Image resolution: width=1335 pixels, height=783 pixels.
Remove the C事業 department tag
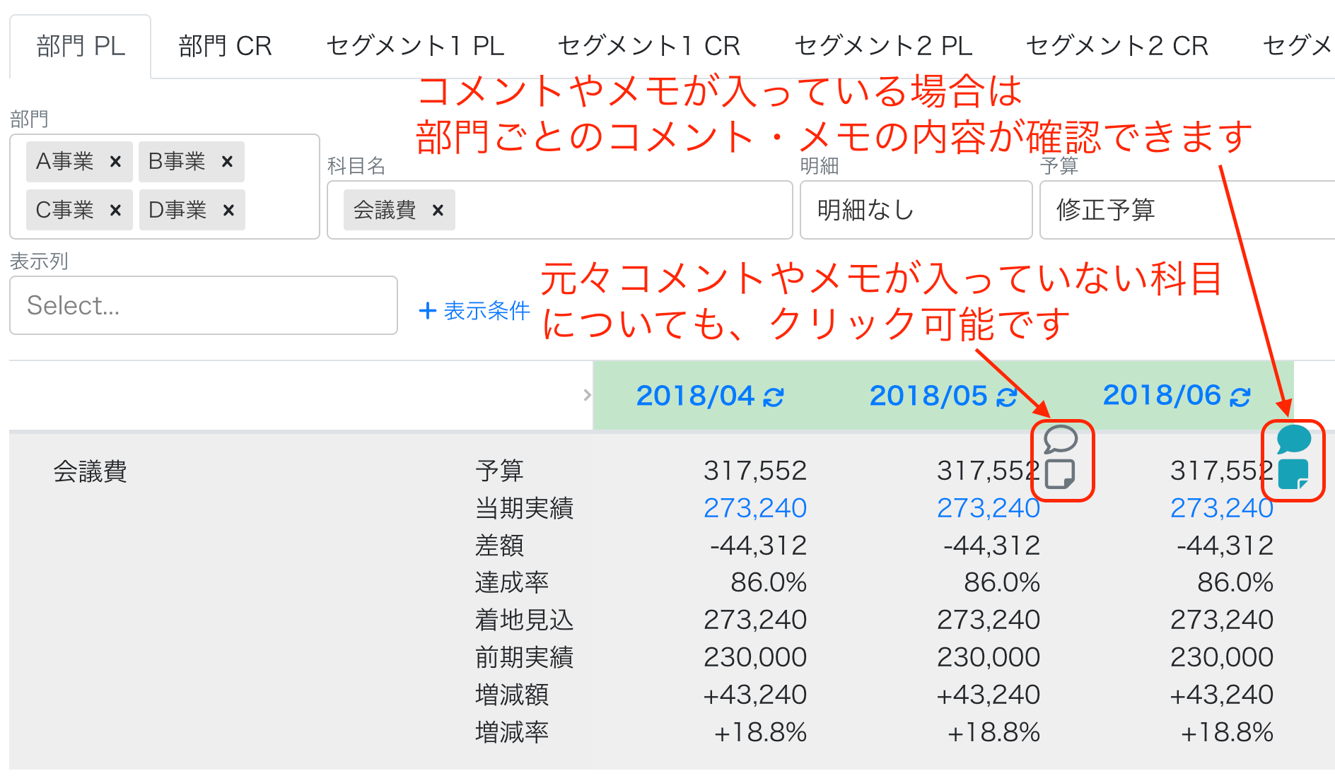coord(115,210)
